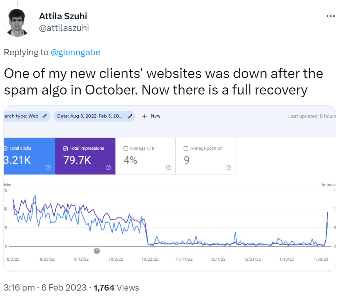Edit the date range filter pencil icon

click(x=130, y=116)
